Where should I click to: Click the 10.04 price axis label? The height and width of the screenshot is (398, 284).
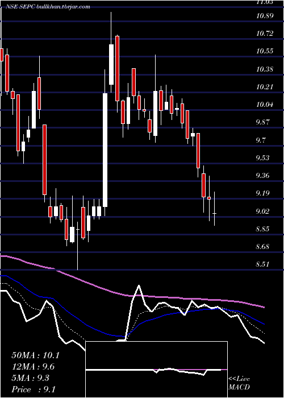click(265, 105)
